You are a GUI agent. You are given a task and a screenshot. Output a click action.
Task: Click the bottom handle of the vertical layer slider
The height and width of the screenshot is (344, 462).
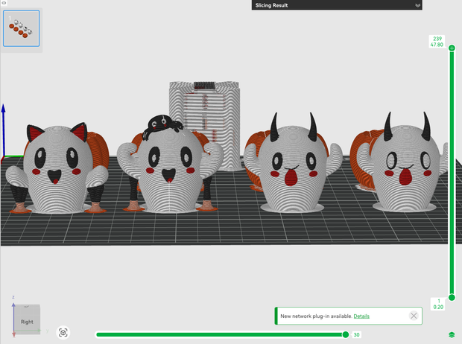452,298
